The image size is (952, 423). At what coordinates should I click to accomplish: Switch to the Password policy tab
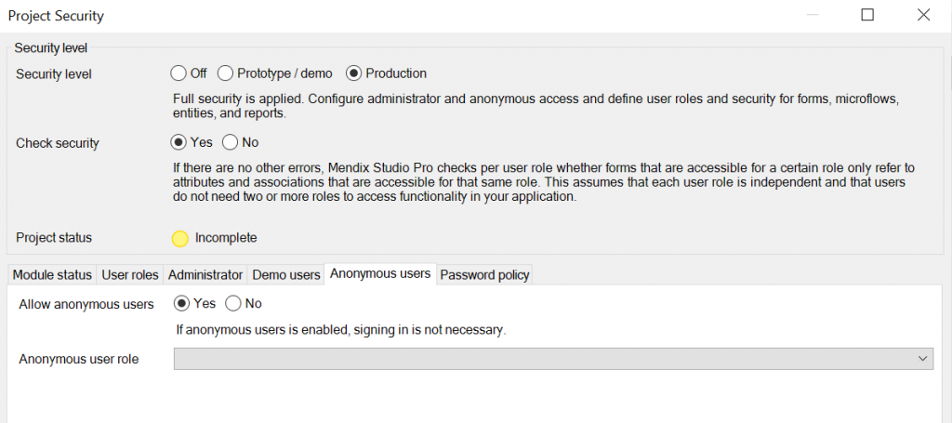(484, 274)
